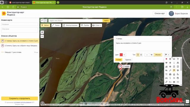Open the help question mark on the map
Screen dimensions: 190x107
pos(42,103)
